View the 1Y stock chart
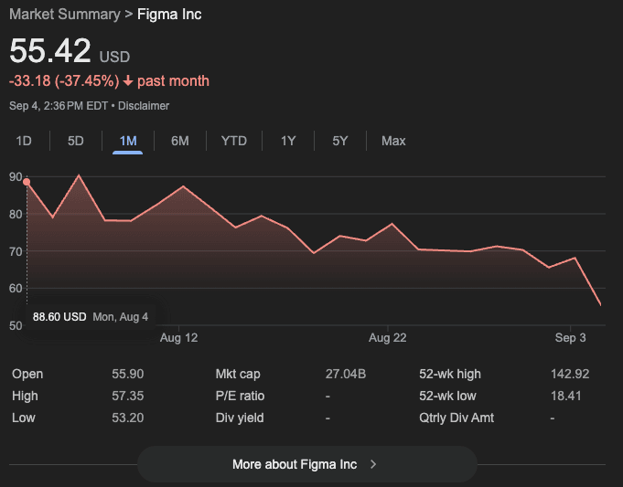Screen dimensions: 623x487 tap(288, 141)
